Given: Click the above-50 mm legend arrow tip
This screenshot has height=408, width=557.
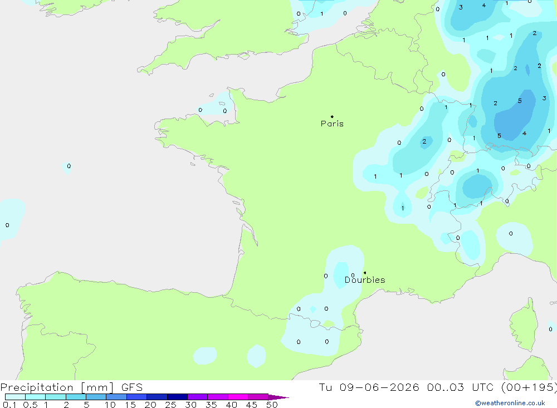Looking at the screenshot, I should 279,397.
